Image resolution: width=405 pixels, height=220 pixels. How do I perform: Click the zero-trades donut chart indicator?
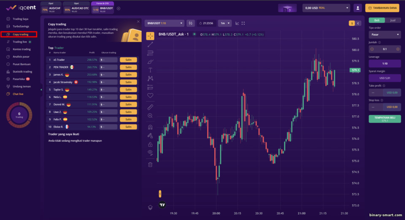point(19,115)
